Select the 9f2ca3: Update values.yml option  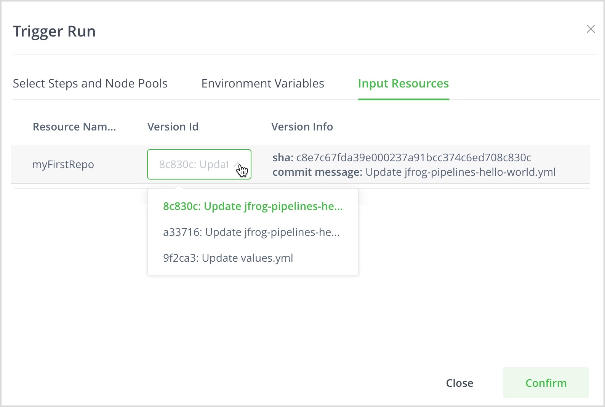pyautogui.click(x=228, y=258)
